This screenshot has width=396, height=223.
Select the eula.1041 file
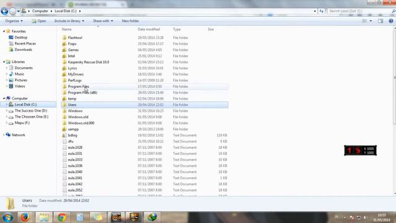tap(75, 178)
